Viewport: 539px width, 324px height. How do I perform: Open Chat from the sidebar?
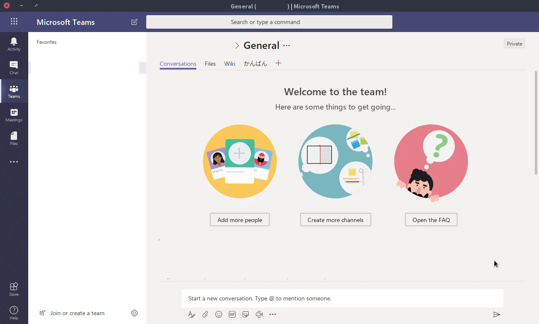coord(14,67)
